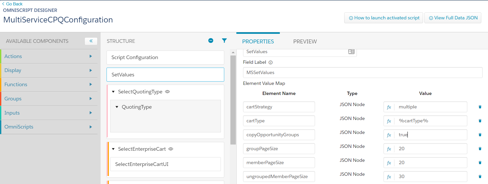Image resolution: width=488 pixels, height=184 pixels.
Task: Collapse the Available Components panel
Action: point(91,41)
